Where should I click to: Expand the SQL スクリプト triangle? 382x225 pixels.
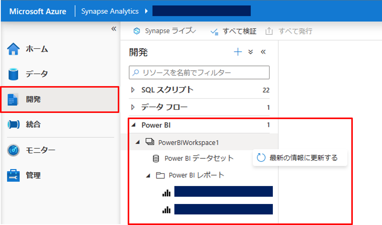coord(133,90)
